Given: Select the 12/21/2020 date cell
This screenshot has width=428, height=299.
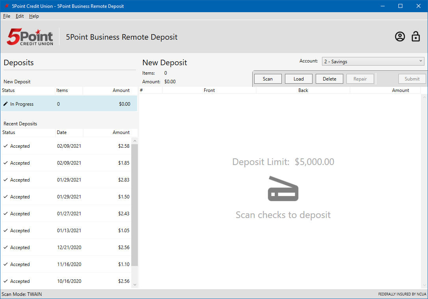Looking at the screenshot, I should (69, 247).
